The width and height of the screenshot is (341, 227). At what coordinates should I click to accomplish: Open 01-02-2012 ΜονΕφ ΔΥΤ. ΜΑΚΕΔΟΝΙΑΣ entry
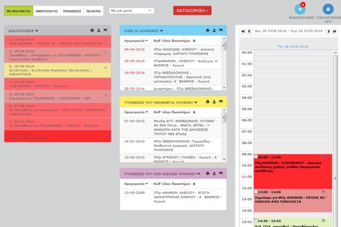coord(171,128)
